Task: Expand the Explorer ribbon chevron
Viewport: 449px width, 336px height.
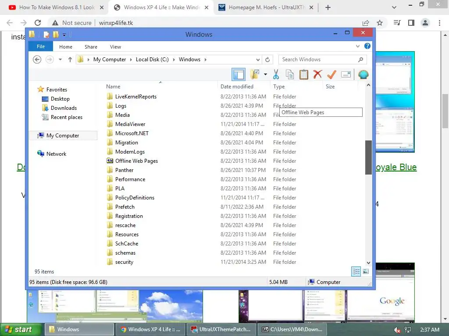Action: pyautogui.click(x=358, y=46)
